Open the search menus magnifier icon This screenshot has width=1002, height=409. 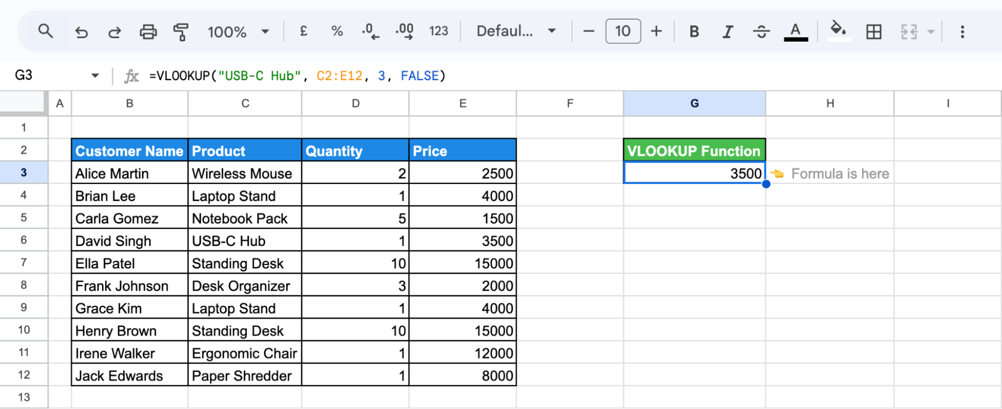[46, 32]
